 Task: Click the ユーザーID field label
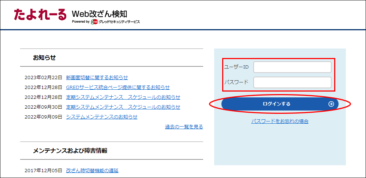(236, 67)
